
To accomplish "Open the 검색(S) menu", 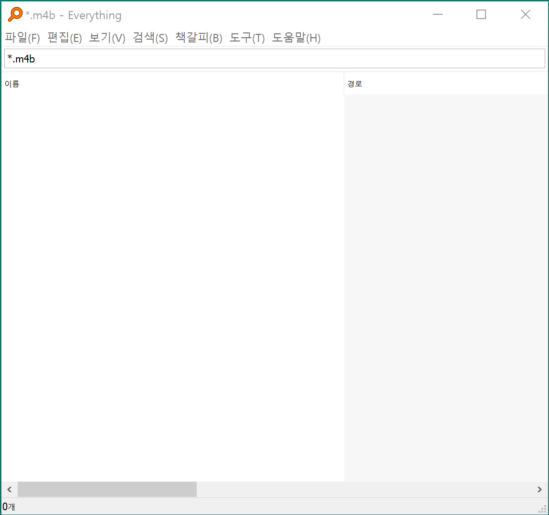I will pos(150,37).
